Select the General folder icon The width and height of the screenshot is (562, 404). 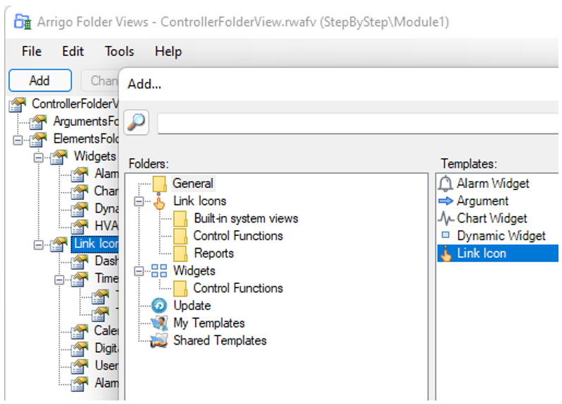pyautogui.click(x=160, y=184)
